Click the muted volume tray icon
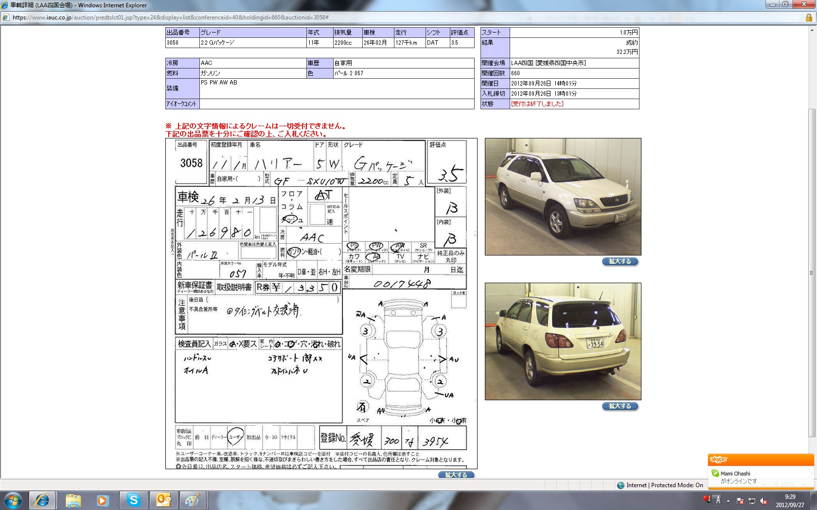Screen dimensions: 817x510 click(764, 501)
